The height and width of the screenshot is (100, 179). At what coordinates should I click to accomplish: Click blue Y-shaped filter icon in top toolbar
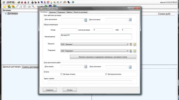[x=42, y=2]
